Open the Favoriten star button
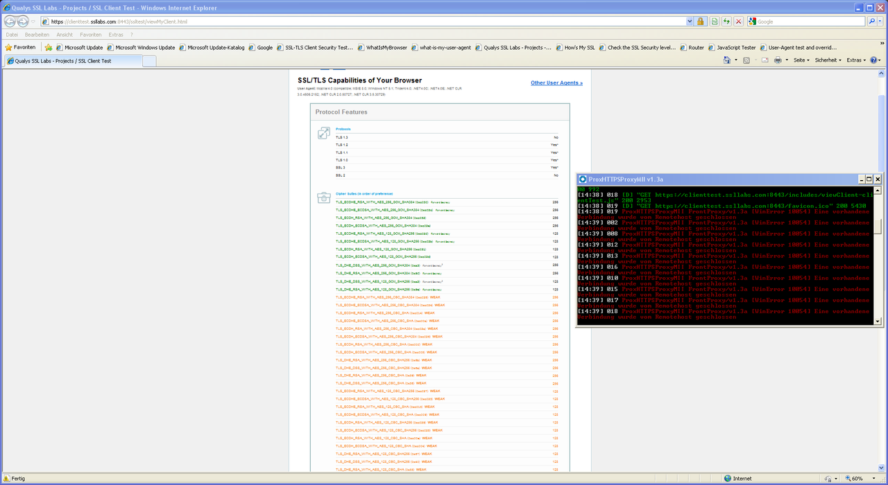Viewport: 888px width, 485px height. (20, 48)
